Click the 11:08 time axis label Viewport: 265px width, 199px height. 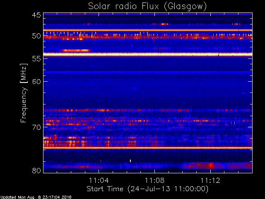(154, 180)
